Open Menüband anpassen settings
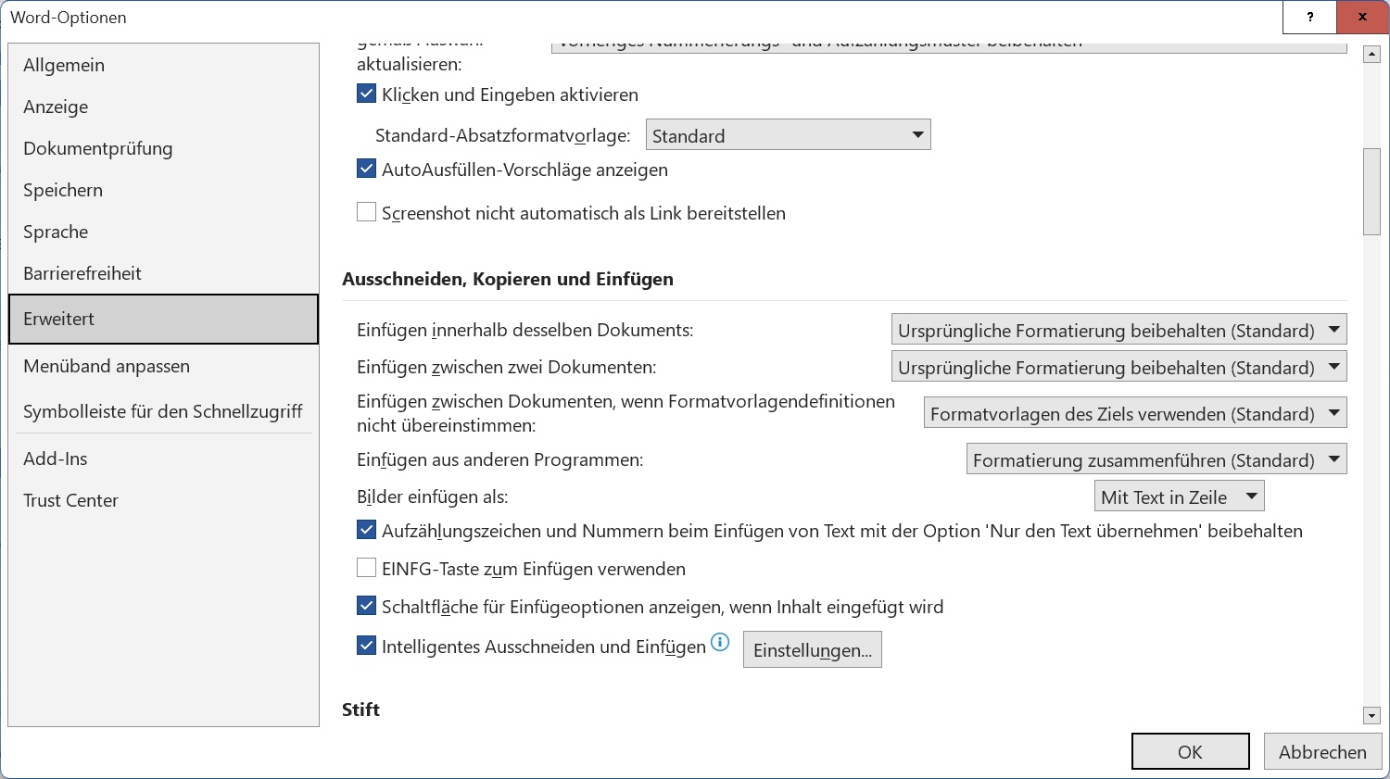 pyautogui.click(x=106, y=366)
